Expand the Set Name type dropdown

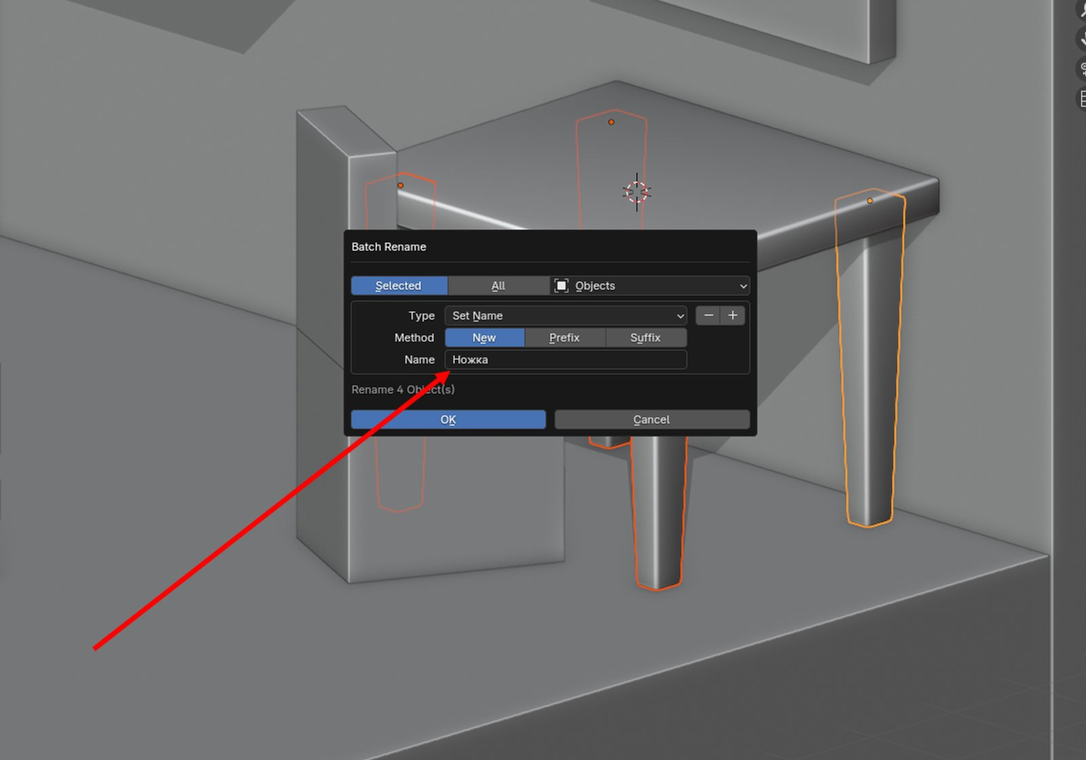click(x=565, y=316)
